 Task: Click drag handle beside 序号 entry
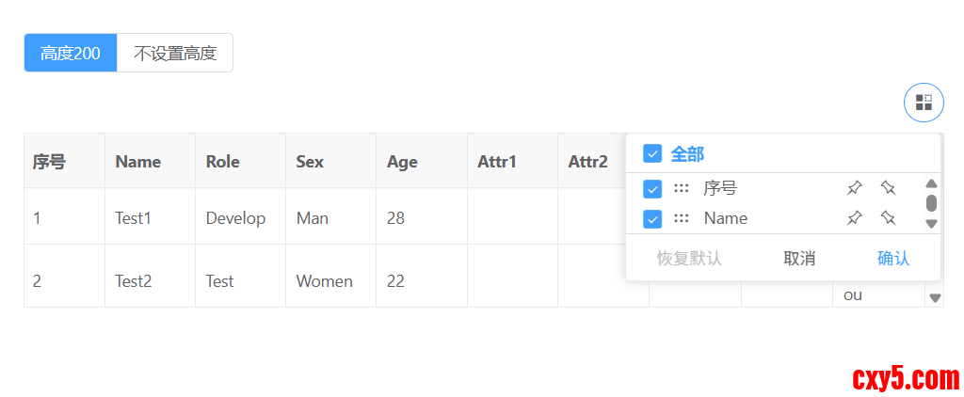(682, 188)
